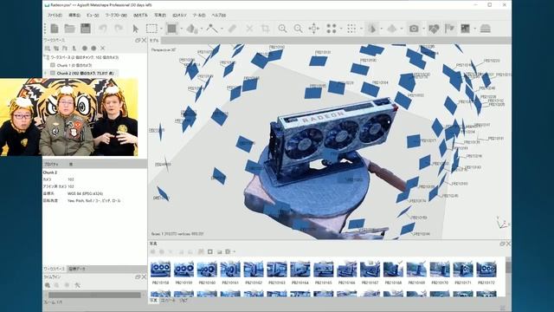
Task: Switch to Workspace bottom tab
Action: coord(54,269)
